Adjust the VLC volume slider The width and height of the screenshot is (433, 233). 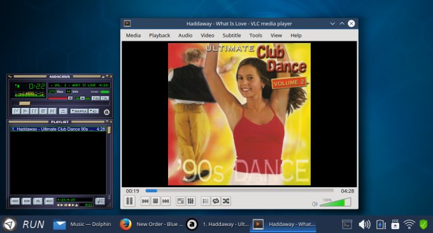335,202
